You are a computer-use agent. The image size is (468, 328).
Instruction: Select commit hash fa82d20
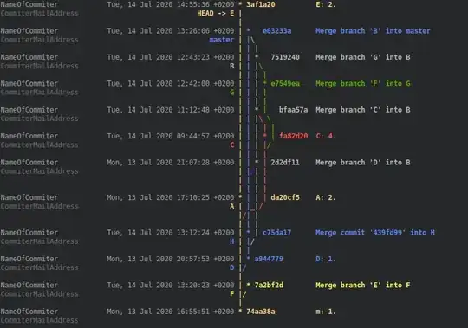click(x=293, y=136)
